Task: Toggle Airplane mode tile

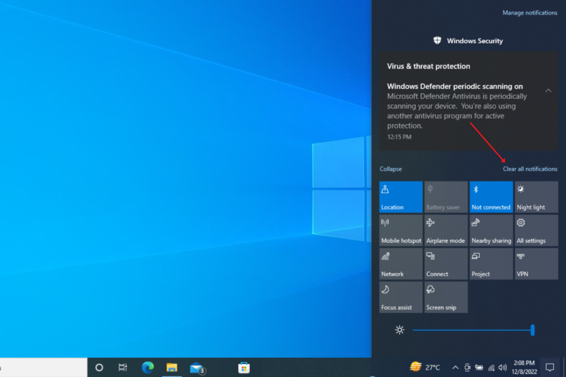Action: tap(446, 231)
